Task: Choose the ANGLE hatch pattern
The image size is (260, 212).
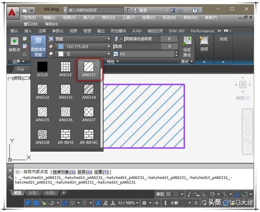Action: tap(65, 69)
